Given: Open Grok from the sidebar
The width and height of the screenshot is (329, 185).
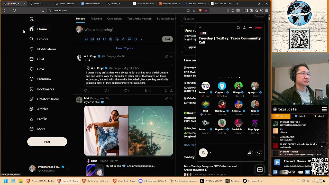Looking at the screenshot, I should point(37,69).
